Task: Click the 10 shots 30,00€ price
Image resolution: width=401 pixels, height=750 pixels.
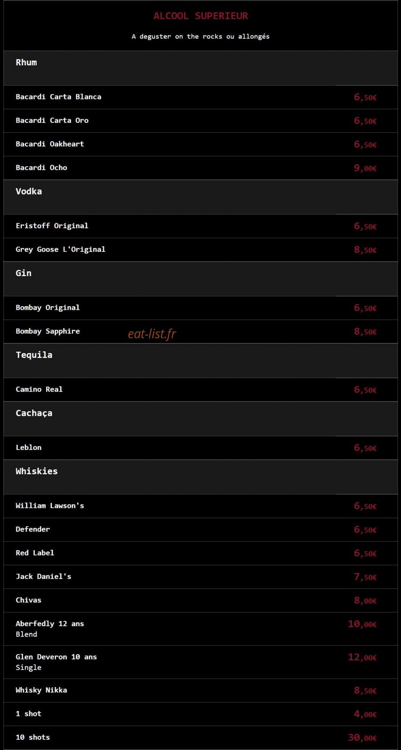Action: 362,738
